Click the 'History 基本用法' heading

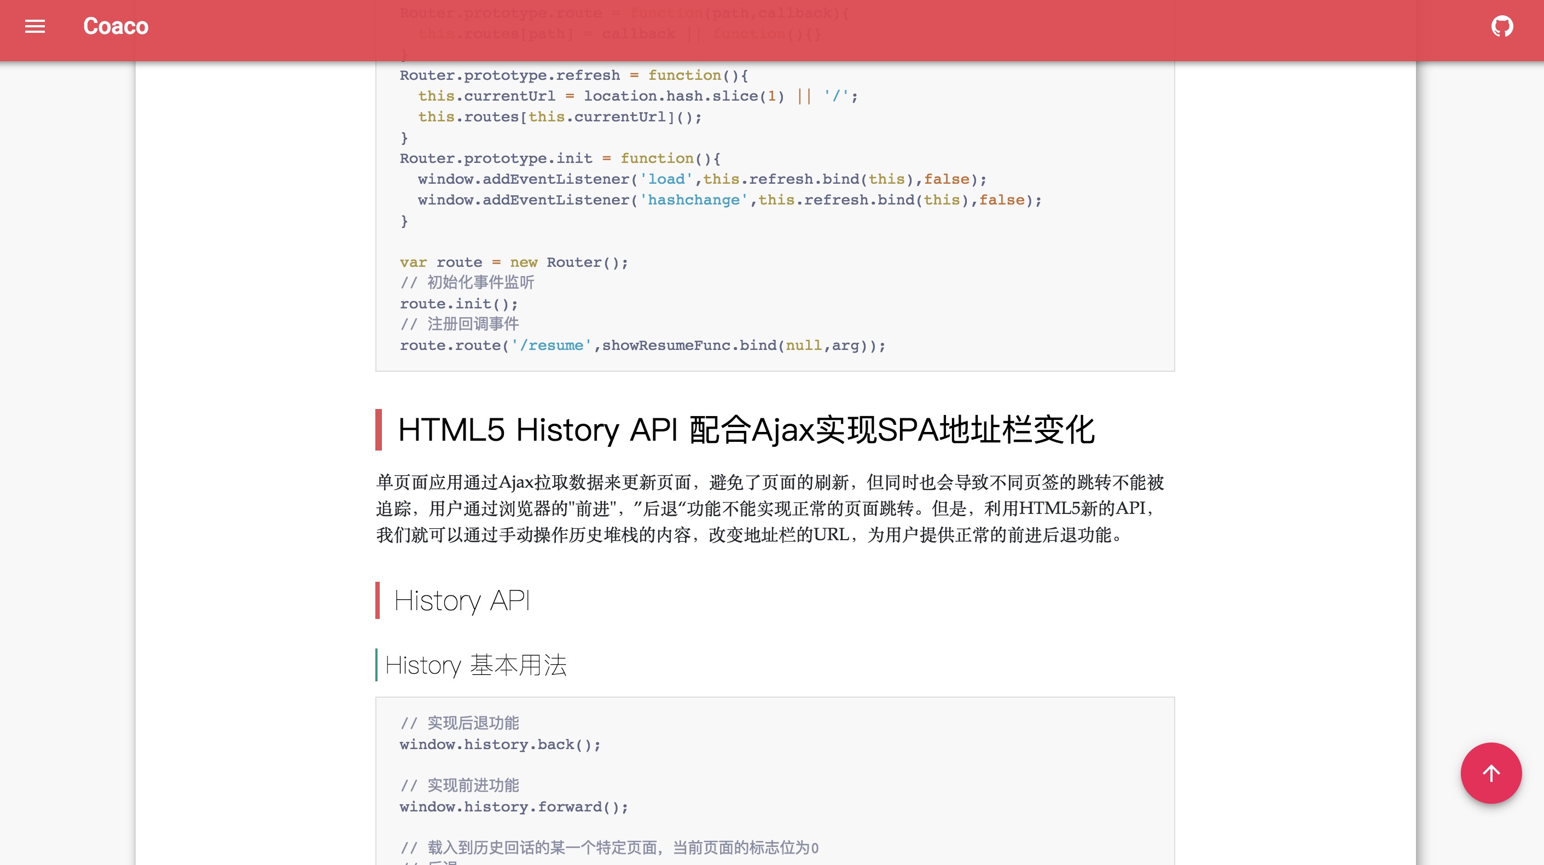[475, 665]
